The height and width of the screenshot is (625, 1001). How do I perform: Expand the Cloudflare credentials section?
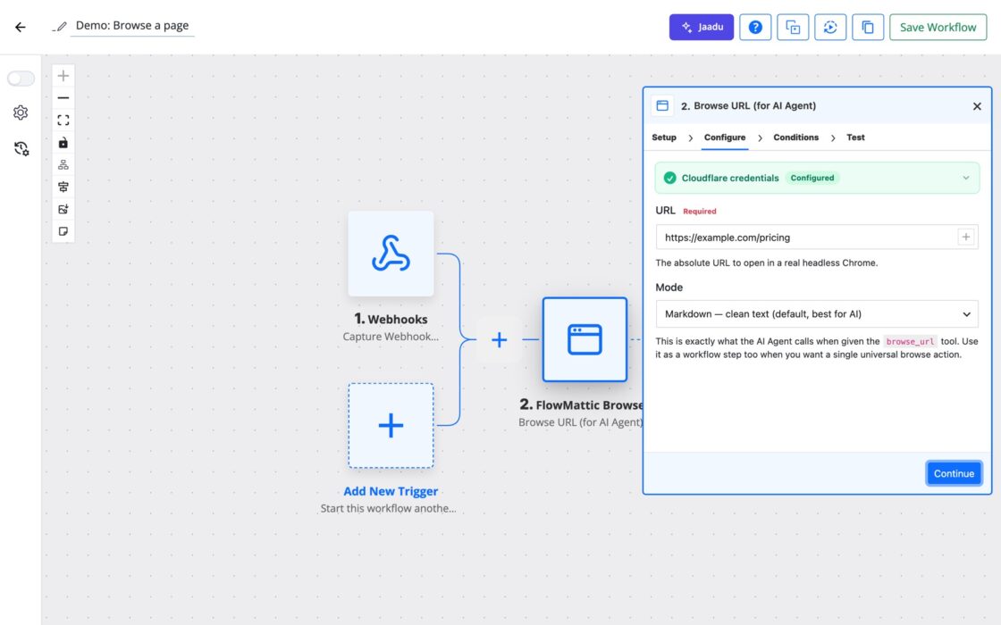pos(817,178)
